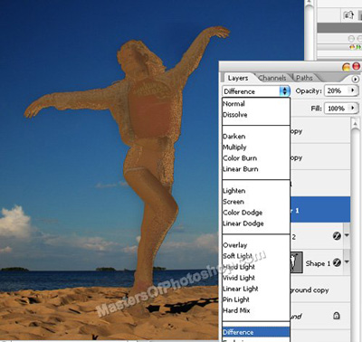Click the layer style icon on layer 2
362x342 pixels.
click(x=337, y=236)
